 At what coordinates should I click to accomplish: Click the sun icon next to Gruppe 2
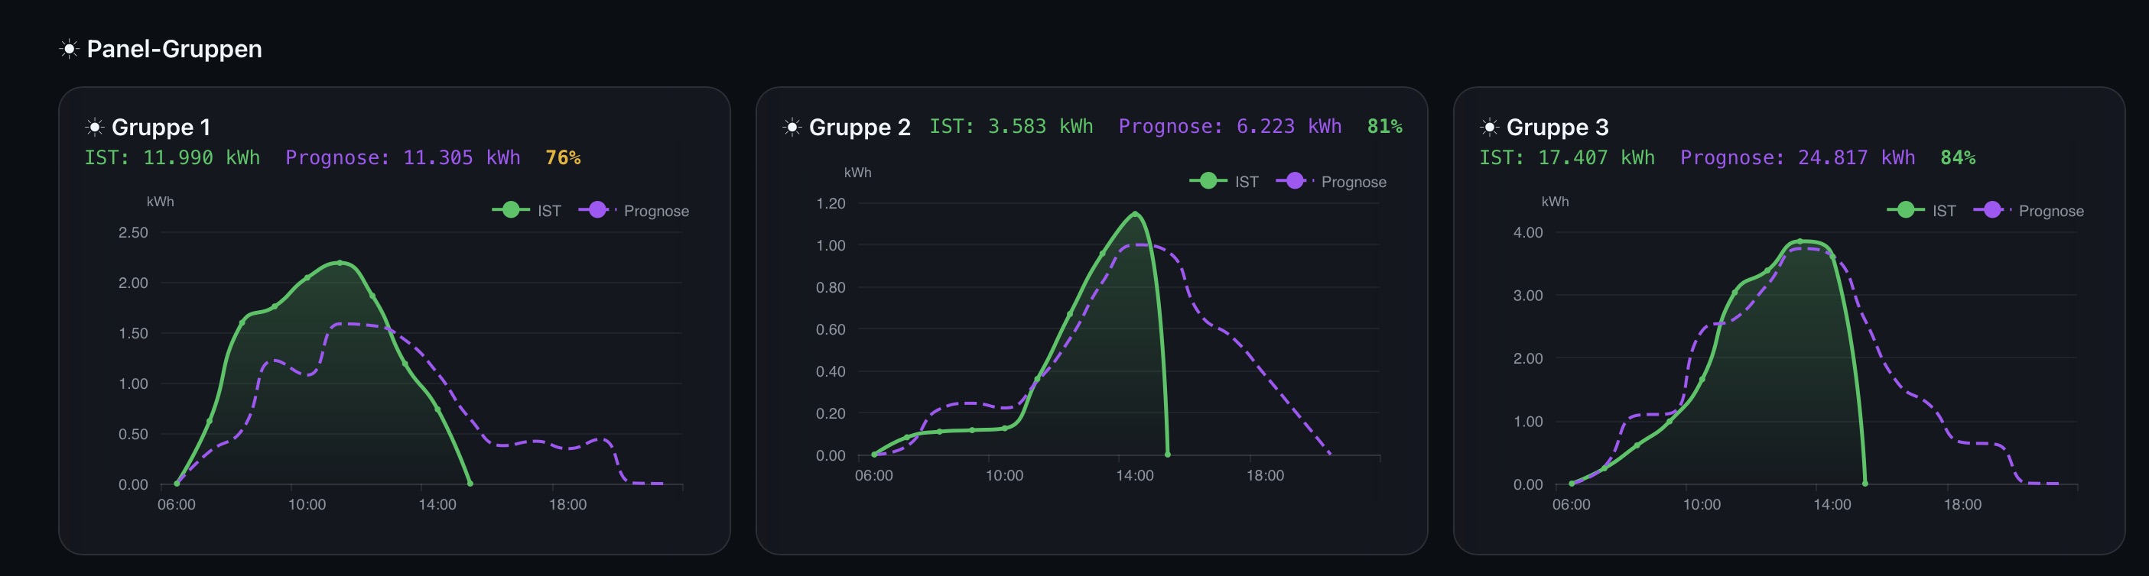click(x=792, y=128)
